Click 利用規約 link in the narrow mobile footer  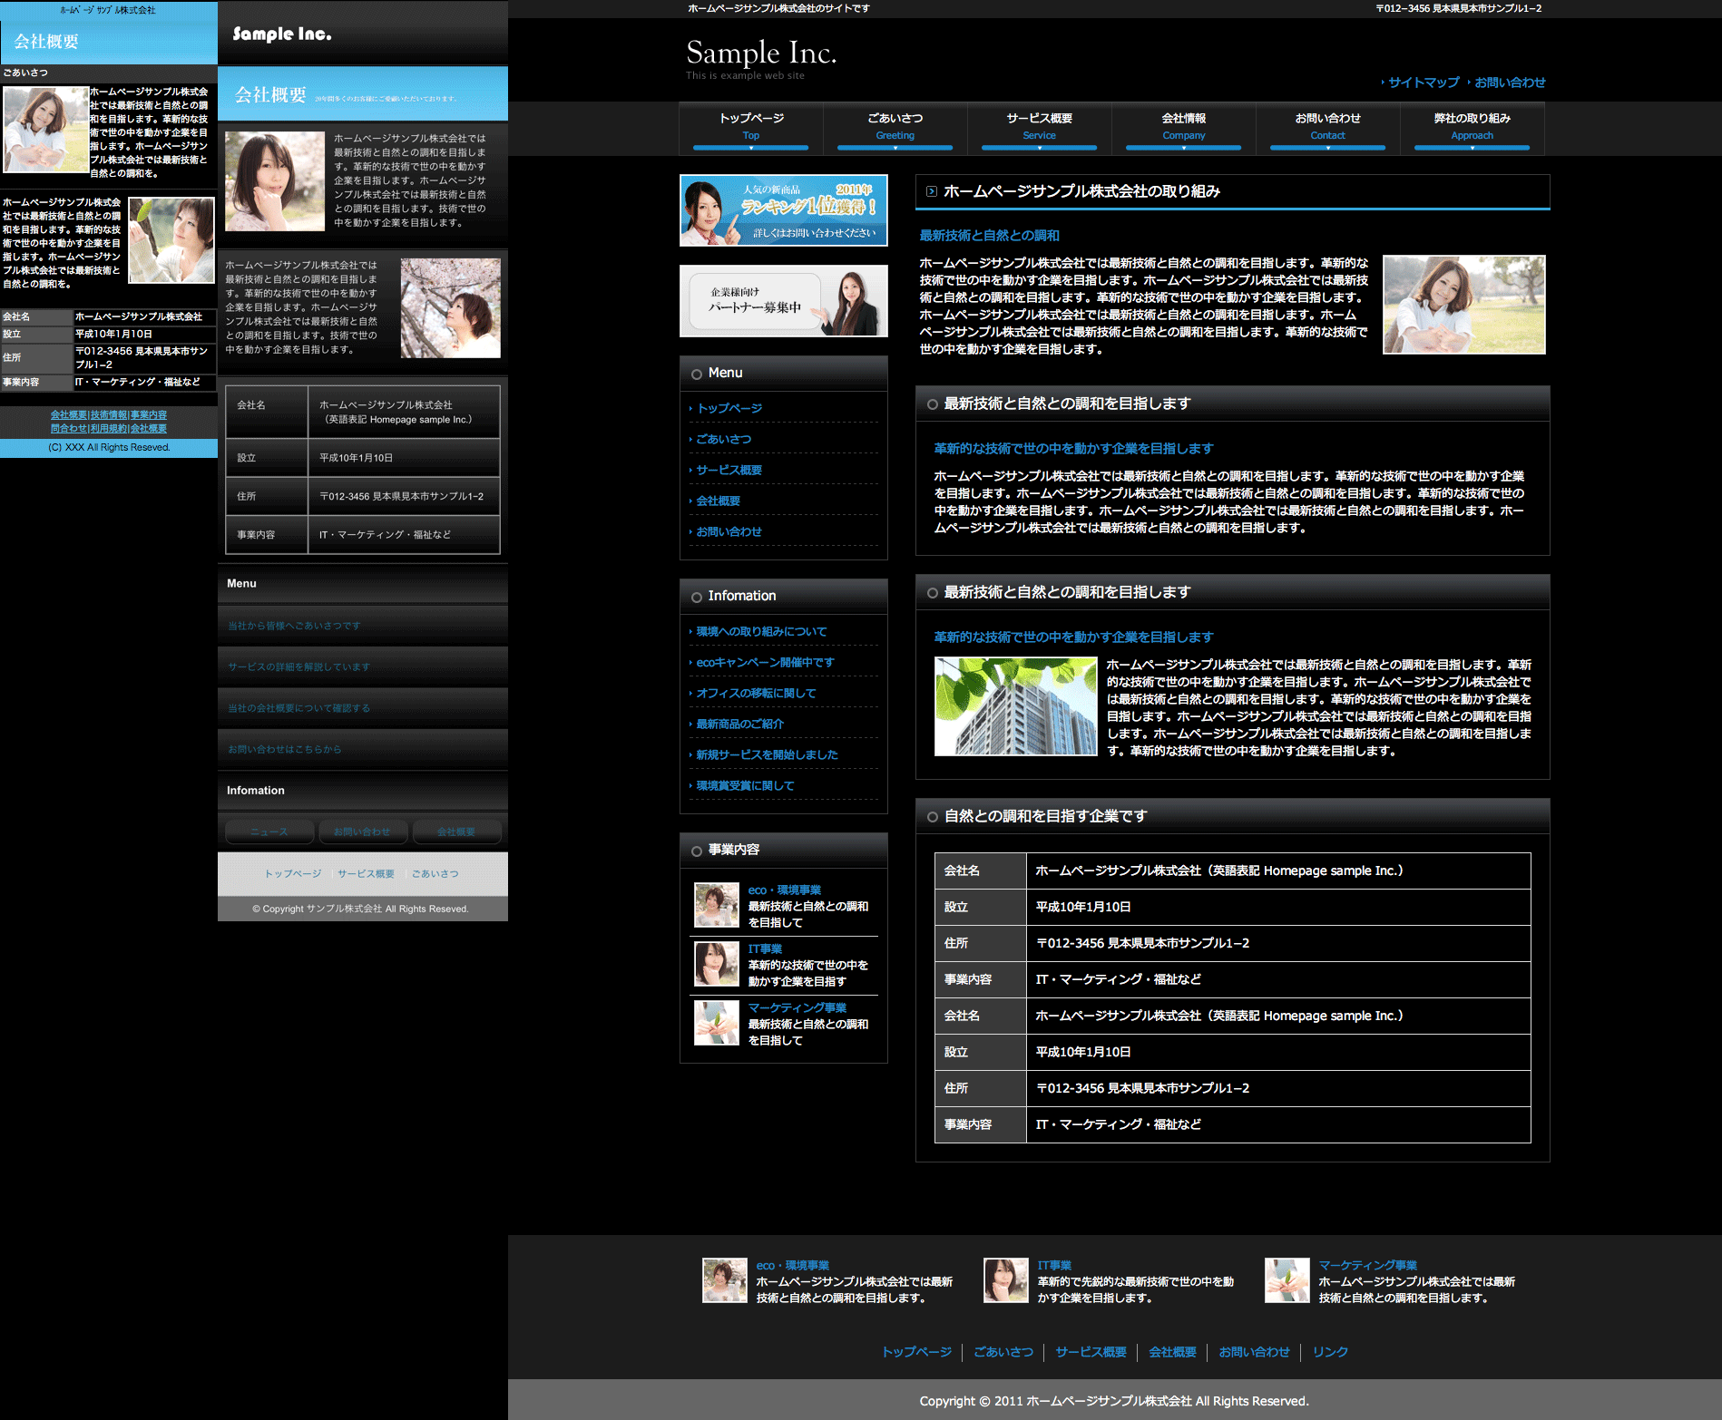click(x=109, y=428)
